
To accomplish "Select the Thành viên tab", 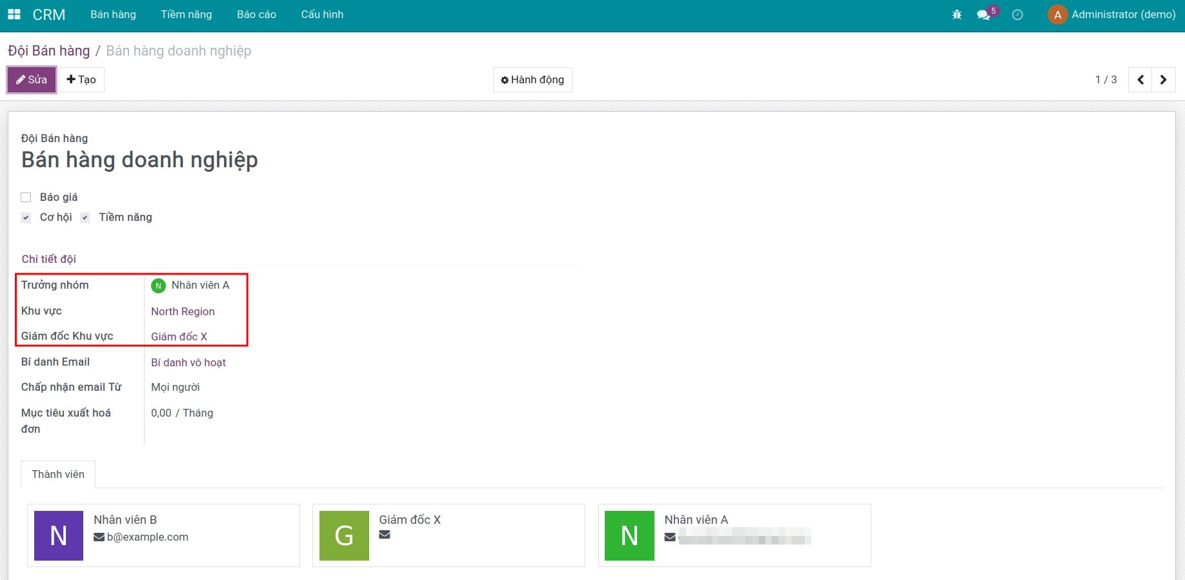I will [58, 474].
